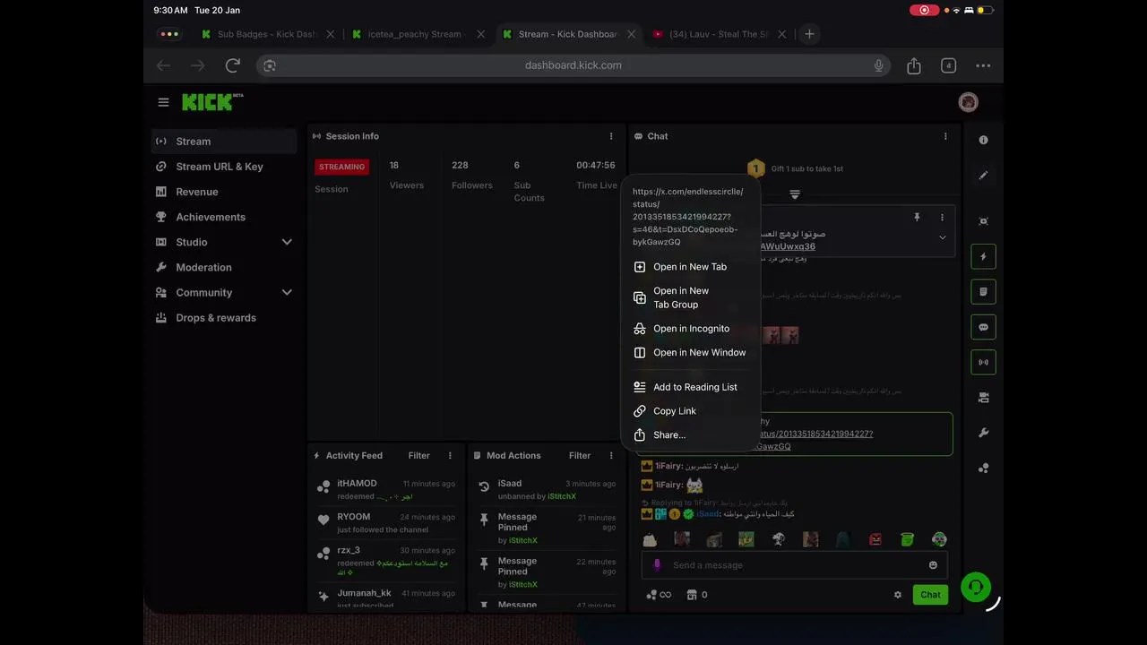Click the camera feed icon below broadcast toggle
This screenshot has height=645, width=1147.
(983, 397)
